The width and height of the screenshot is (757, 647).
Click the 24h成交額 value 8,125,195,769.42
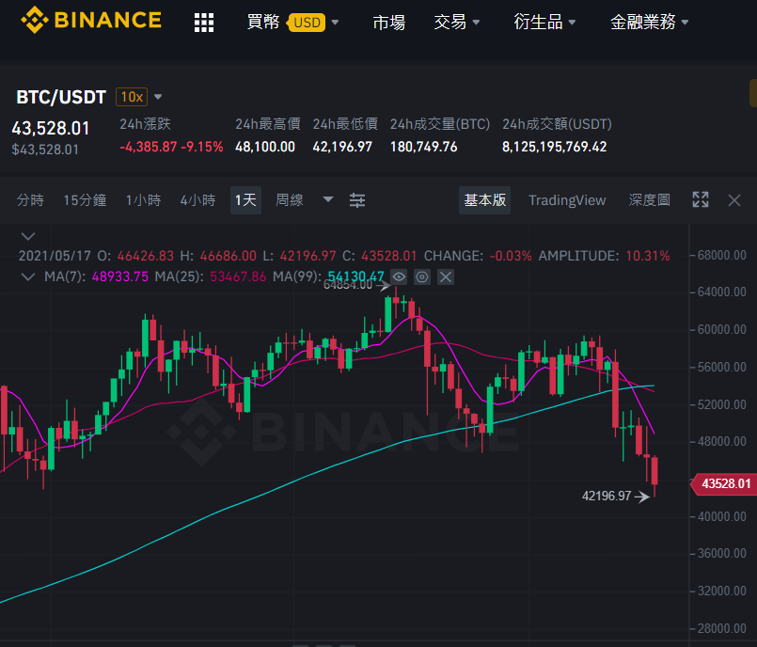(x=554, y=147)
